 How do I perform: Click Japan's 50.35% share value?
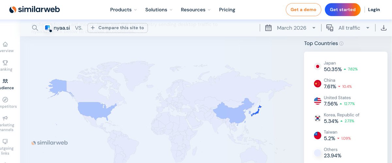(x=333, y=69)
